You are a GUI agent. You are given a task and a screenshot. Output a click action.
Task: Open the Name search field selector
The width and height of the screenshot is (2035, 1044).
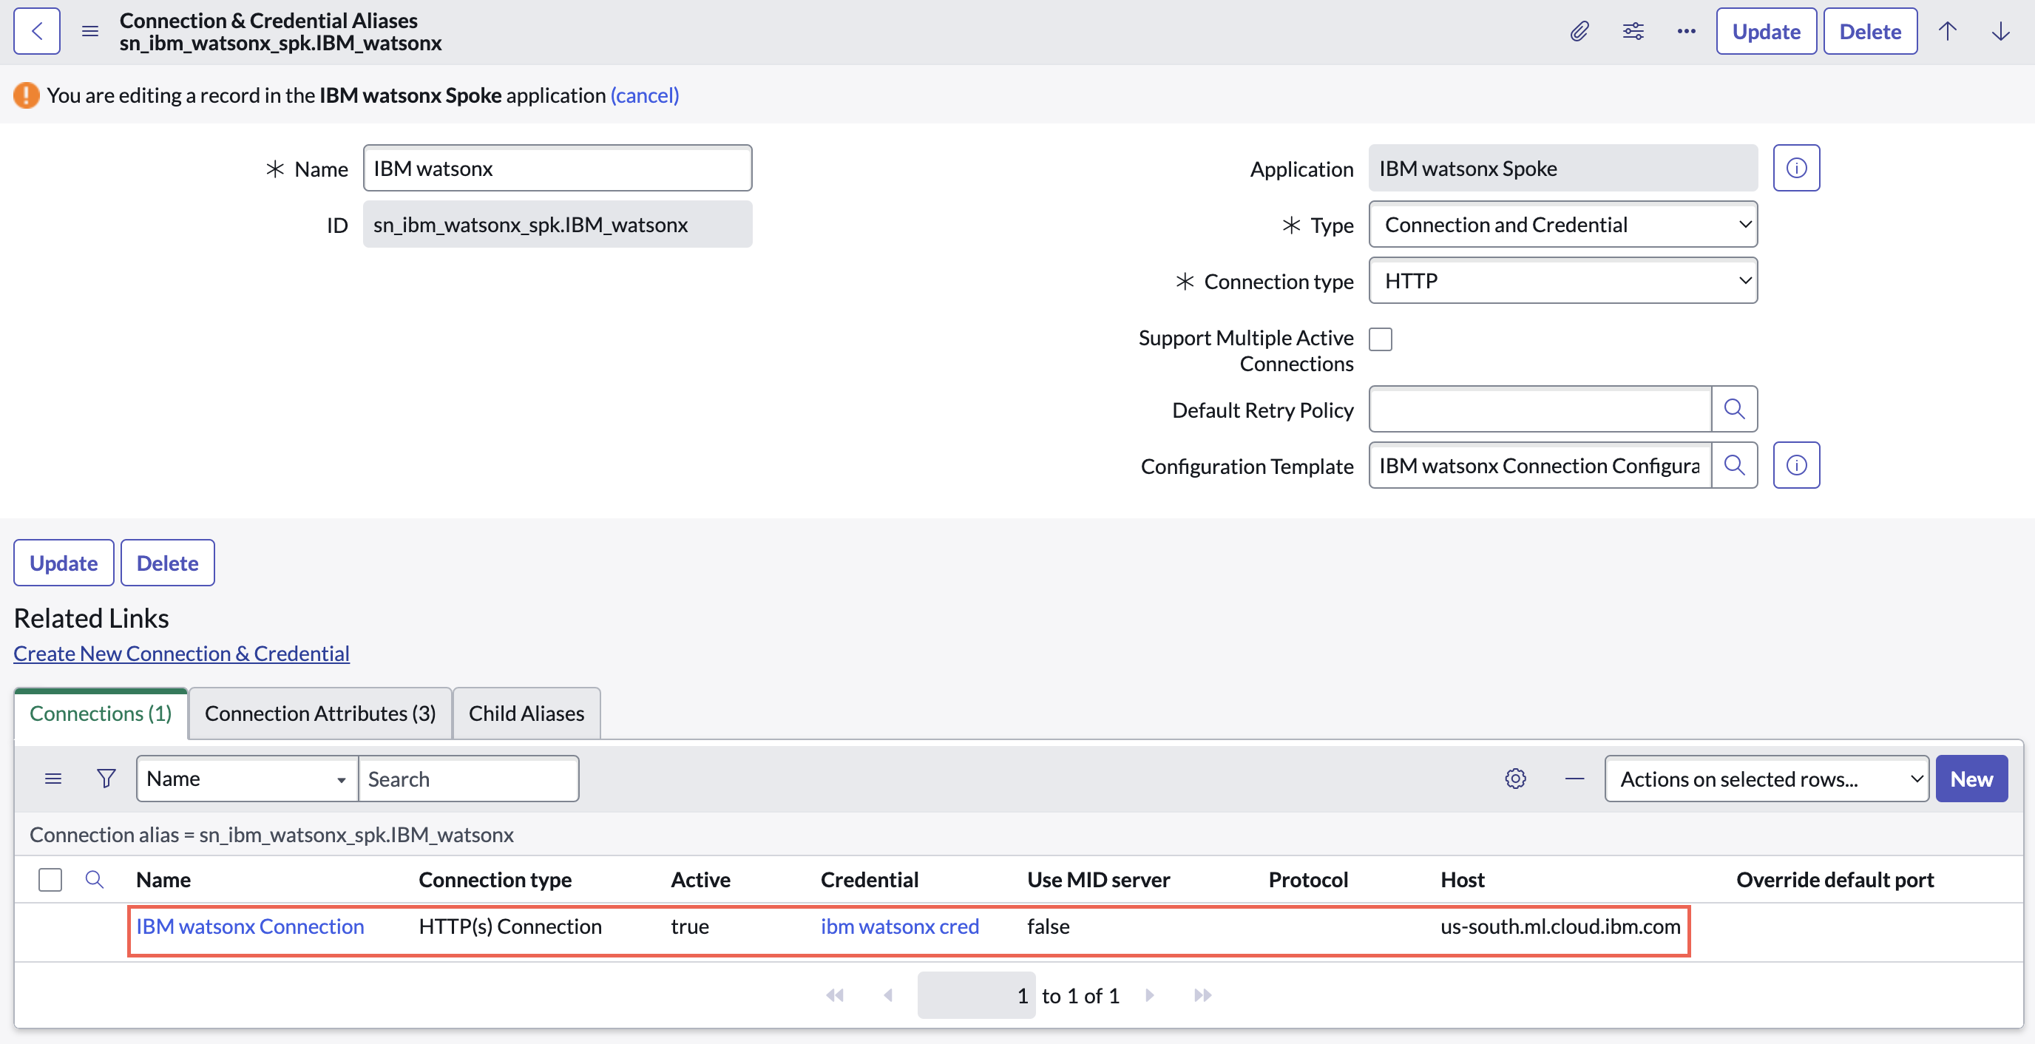(247, 779)
